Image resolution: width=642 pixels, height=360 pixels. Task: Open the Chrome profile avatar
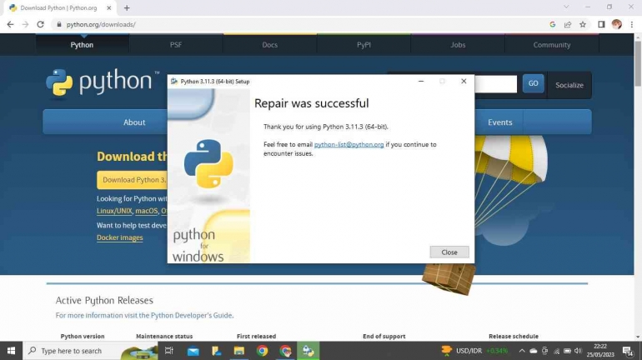[x=617, y=24]
